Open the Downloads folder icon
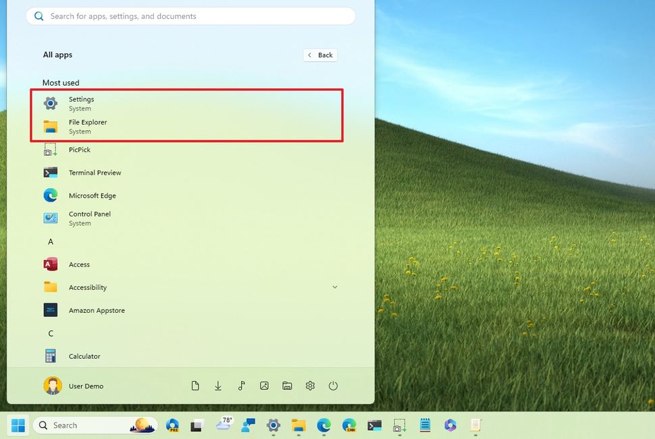The height and width of the screenshot is (439, 655). [x=218, y=386]
